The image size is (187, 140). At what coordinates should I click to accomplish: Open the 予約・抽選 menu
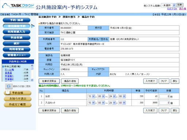[16, 20]
